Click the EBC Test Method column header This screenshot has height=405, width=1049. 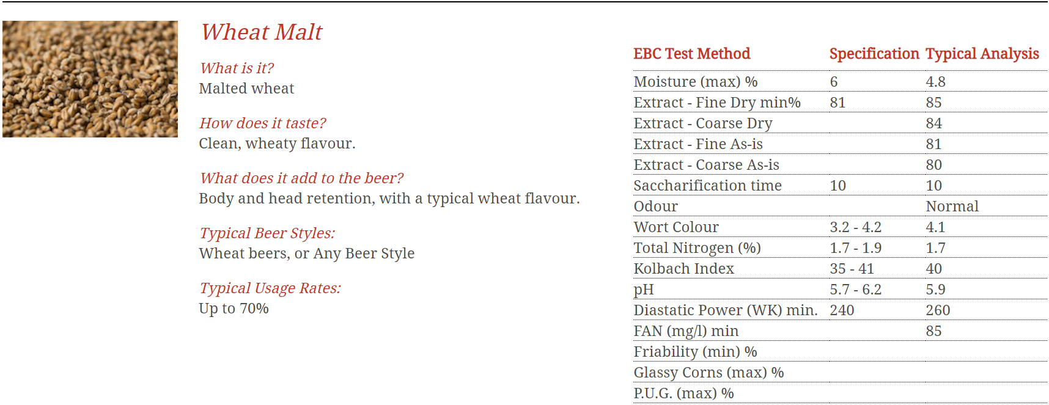pos(691,54)
